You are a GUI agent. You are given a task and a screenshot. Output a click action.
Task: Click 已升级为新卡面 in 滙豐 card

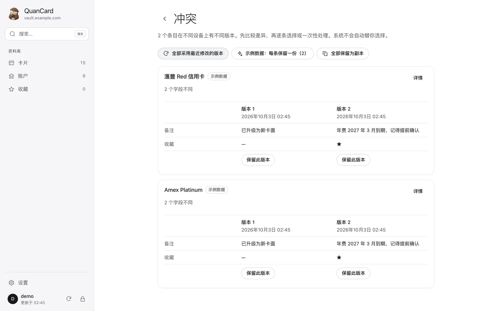(x=258, y=130)
